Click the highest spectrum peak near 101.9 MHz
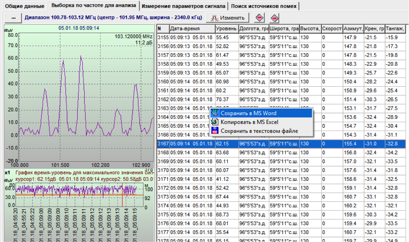 (x=81, y=57)
